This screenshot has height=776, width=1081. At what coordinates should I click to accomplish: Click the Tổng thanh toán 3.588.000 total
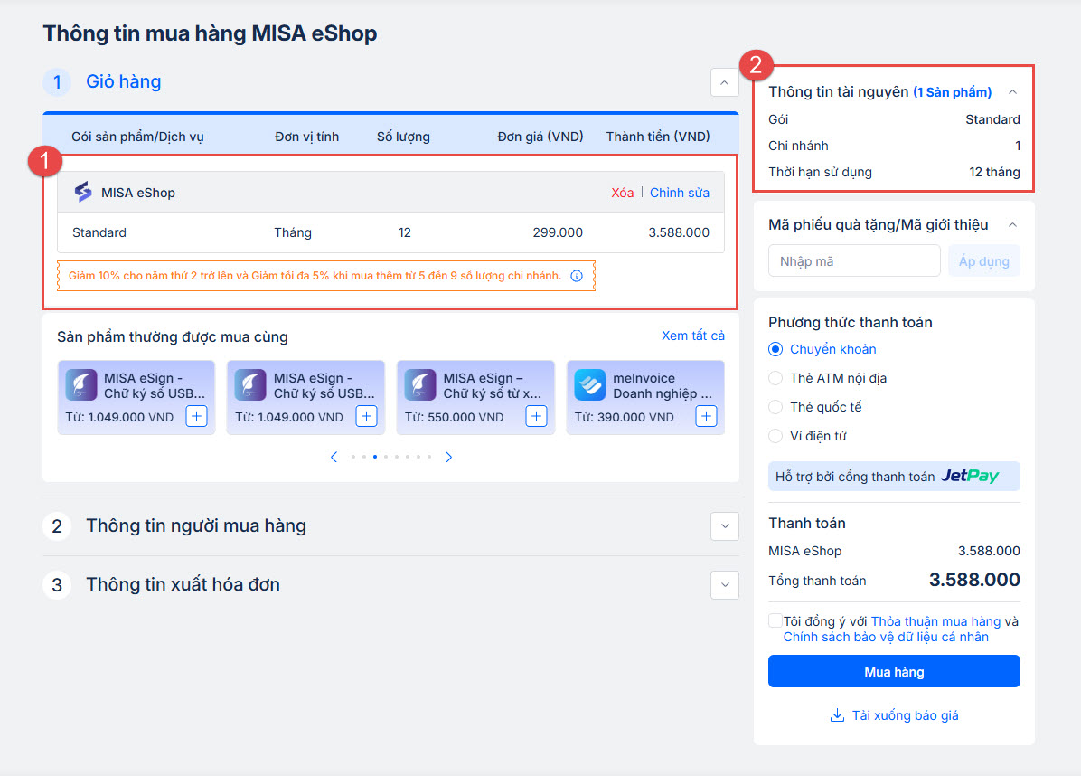[x=974, y=580]
